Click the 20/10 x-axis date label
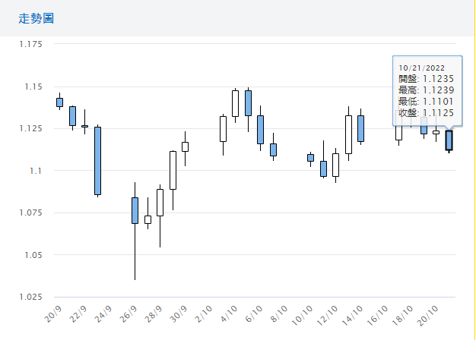Screen dimensions: 476x340 (429, 314)
